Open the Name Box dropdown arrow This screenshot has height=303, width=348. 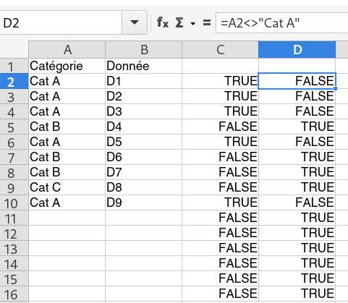pos(135,22)
